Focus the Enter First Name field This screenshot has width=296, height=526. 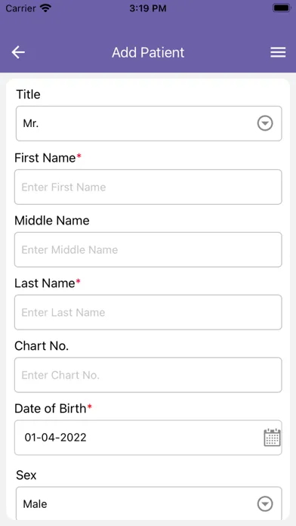point(148,187)
